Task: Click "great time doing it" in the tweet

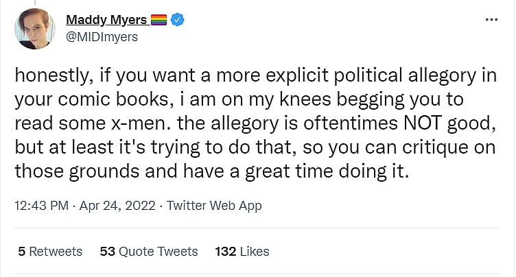Action: tap(340, 171)
